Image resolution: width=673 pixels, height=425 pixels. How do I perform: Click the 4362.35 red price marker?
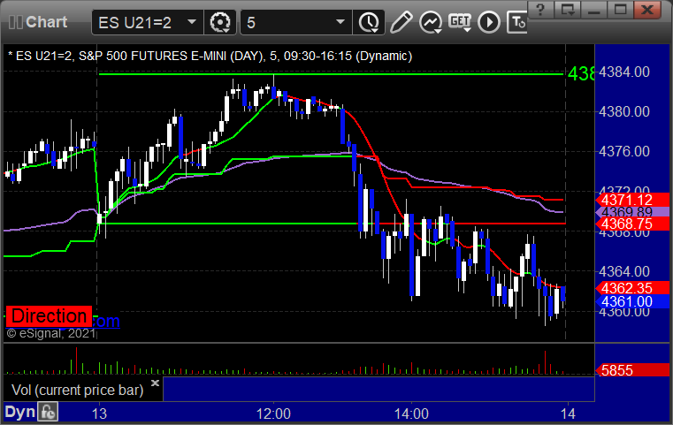point(632,288)
